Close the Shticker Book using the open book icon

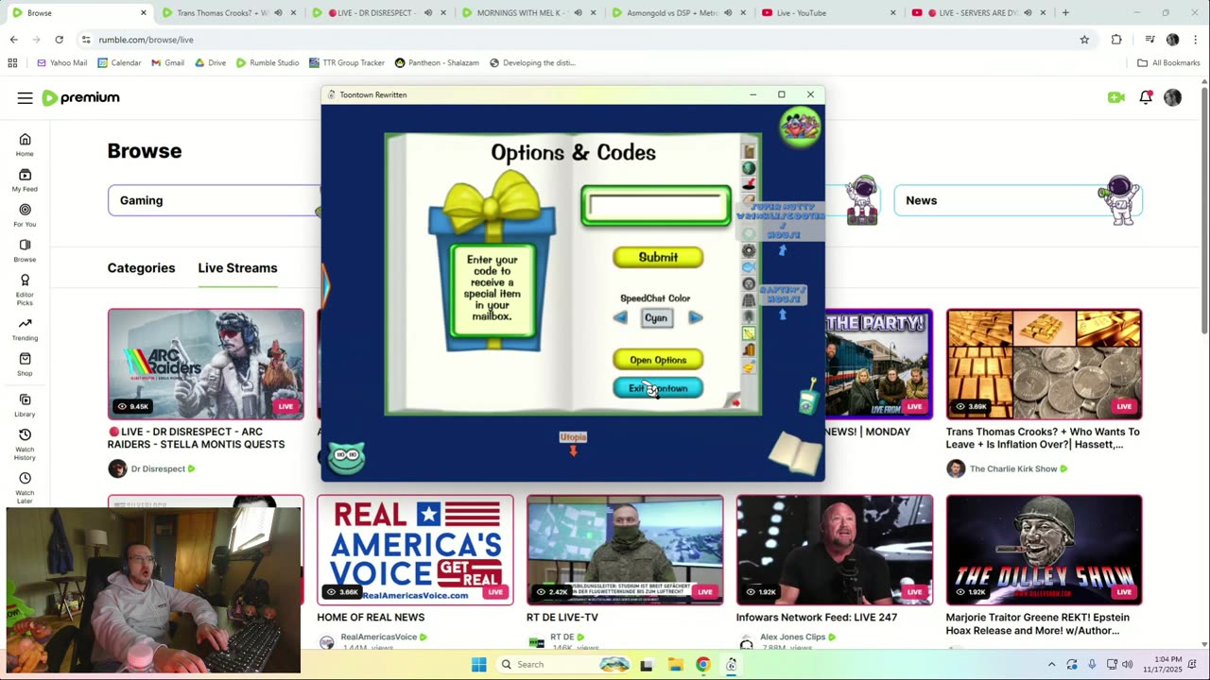[795, 452]
